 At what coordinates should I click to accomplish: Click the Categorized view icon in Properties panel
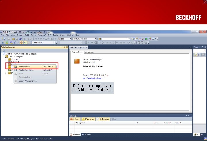195,55
